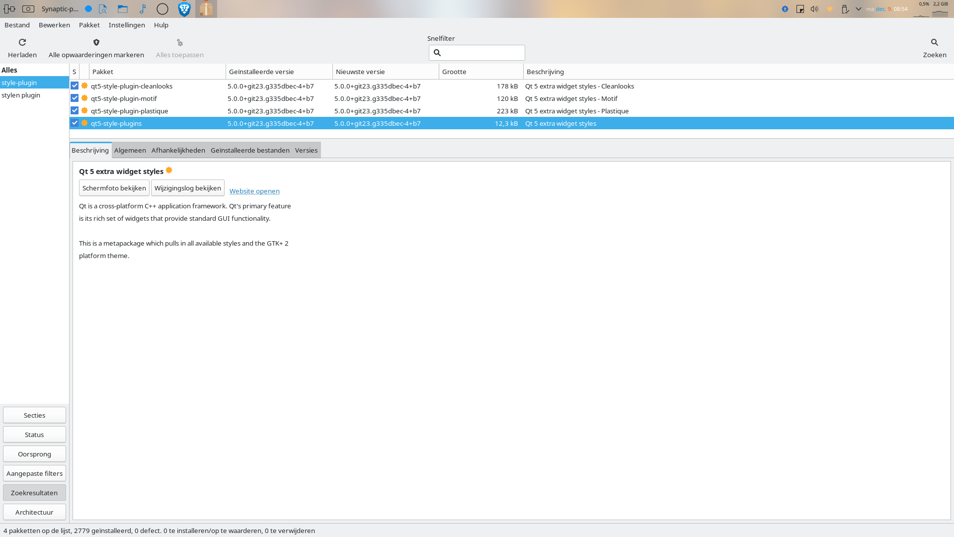Click the circle launcher icon in the panel
The width and height of the screenshot is (954, 537).
pos(162,9)
